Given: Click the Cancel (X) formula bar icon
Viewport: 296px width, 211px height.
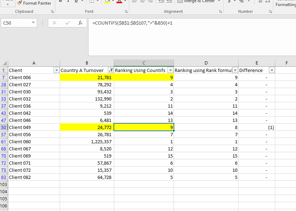Looking at the screenshot, I should [55, 23].
